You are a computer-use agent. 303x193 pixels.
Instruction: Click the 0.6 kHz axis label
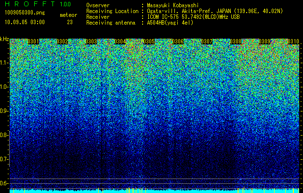[x=4, y=183]
